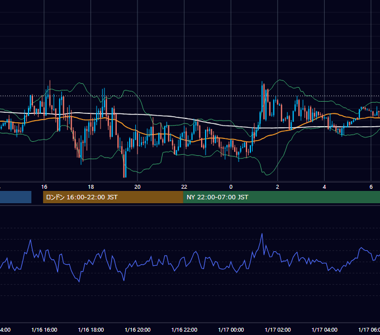Click the 1/16 22:00 date label
Screen dimensions: 380x335
coord(184,329)
